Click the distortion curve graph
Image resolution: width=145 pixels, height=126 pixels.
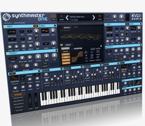77,57
